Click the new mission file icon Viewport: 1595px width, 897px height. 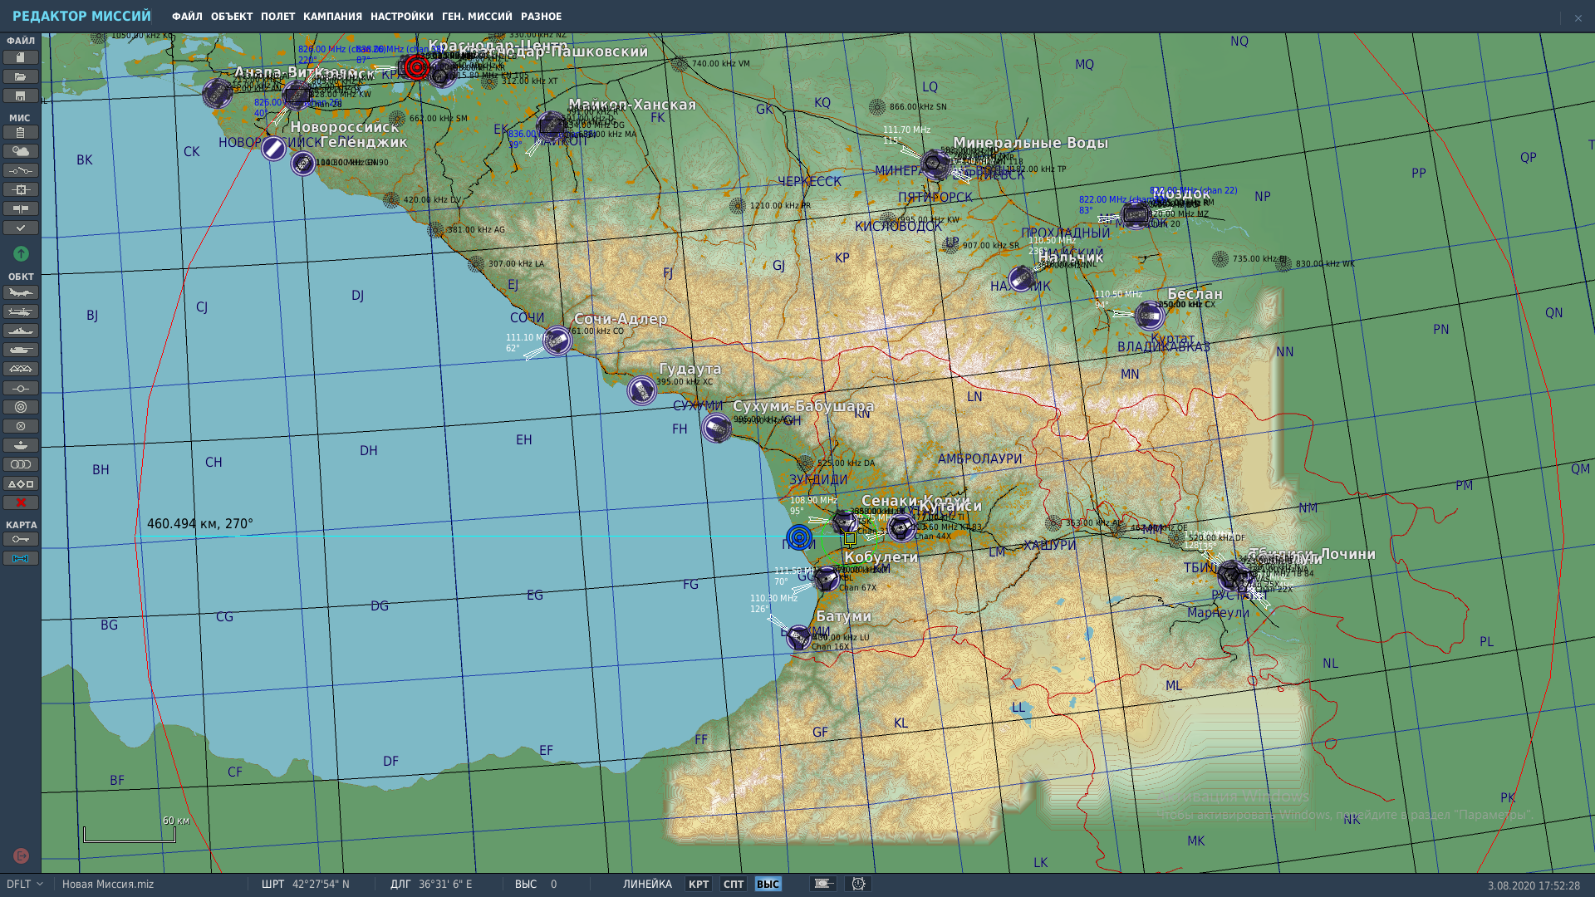pyautogui.click(x=20, y=57)
